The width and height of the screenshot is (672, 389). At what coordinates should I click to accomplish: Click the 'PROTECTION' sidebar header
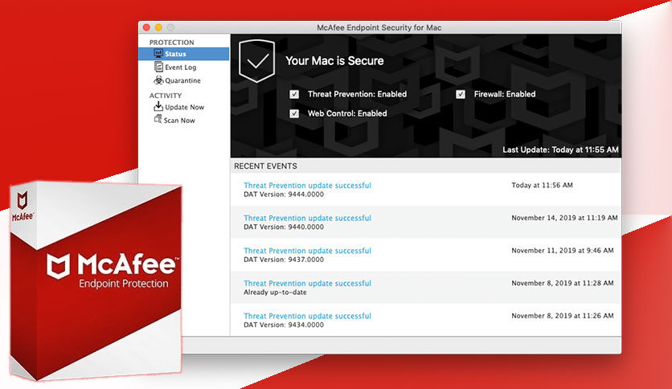click(171, 43)
